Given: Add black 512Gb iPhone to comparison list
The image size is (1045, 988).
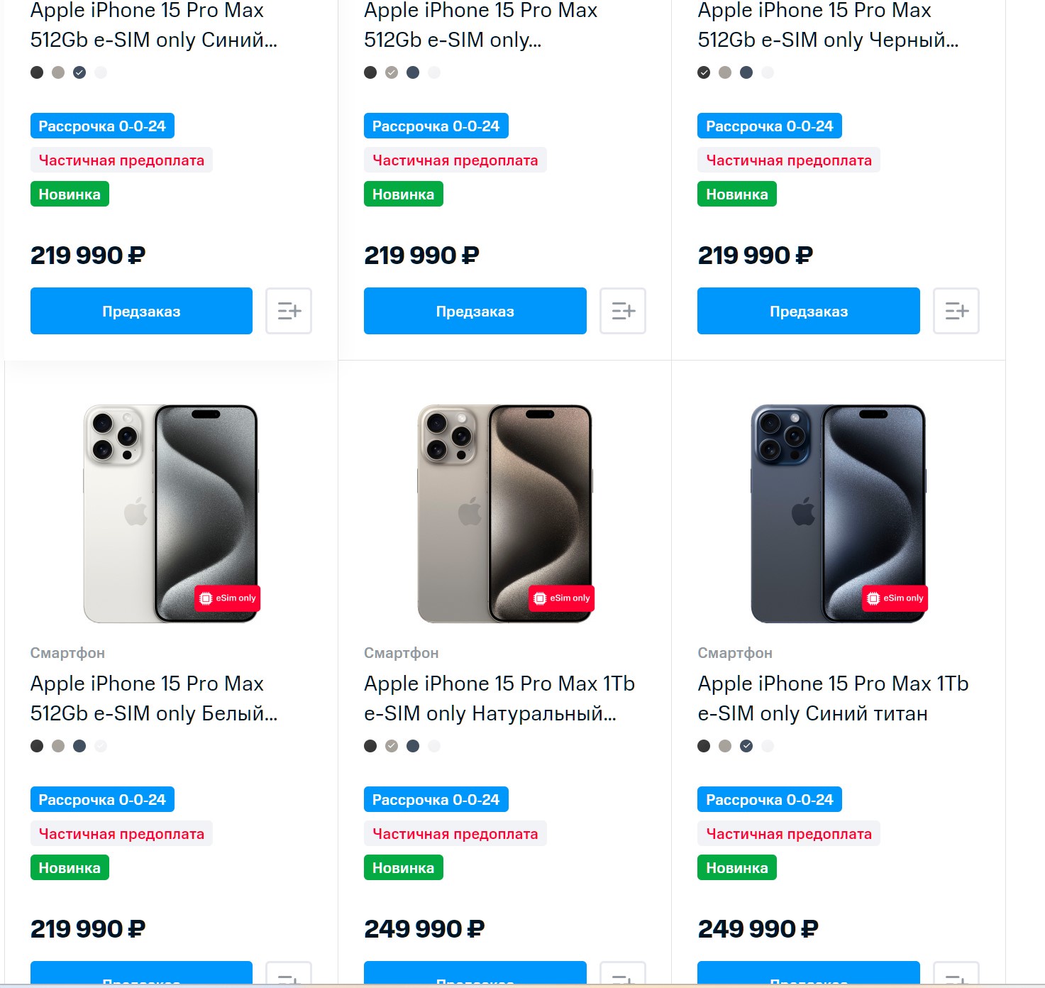Looking at the screenshot, I should click(956, 311).
